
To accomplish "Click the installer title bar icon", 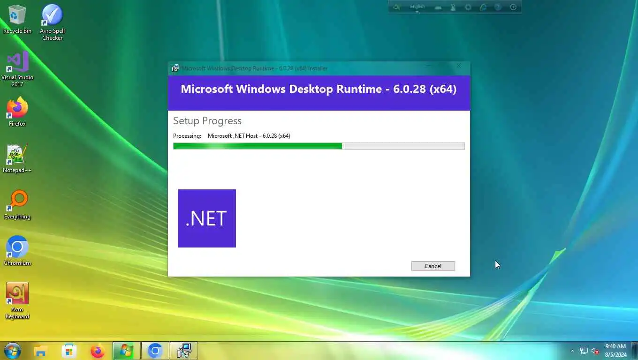I will (x=175, y=68).
